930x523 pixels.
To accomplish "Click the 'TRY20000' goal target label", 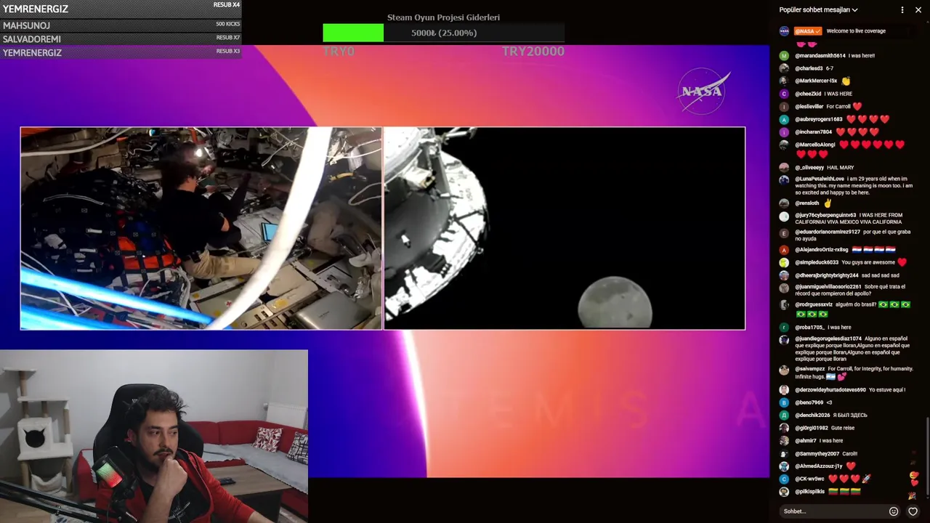I will point(533,52).
